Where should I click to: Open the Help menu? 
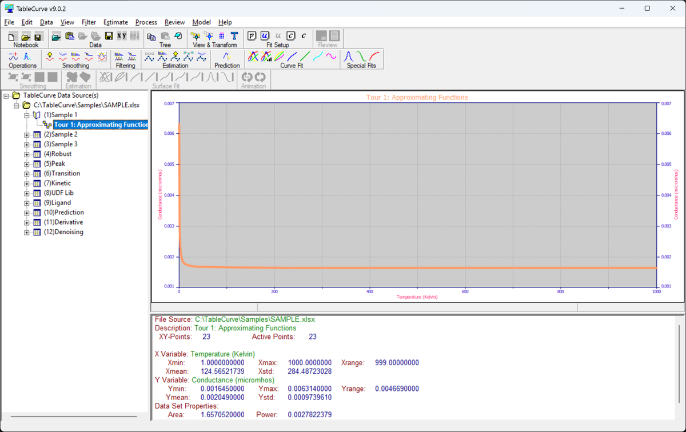(x=225, y=22)
